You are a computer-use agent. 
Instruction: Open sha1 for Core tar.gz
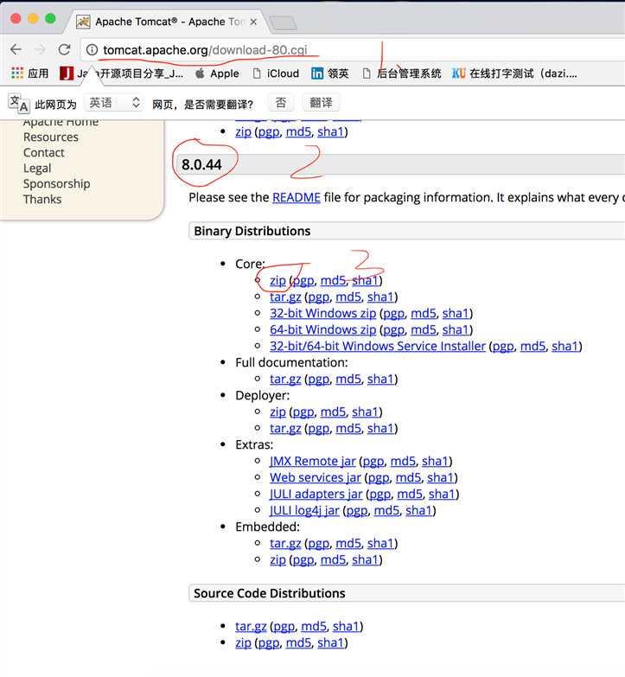point(380,297)
